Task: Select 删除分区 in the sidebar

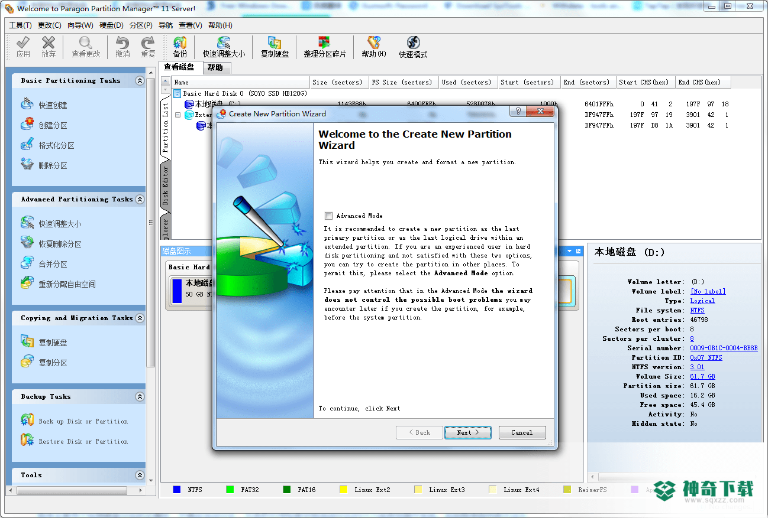Action: click(x=44, y=165)
